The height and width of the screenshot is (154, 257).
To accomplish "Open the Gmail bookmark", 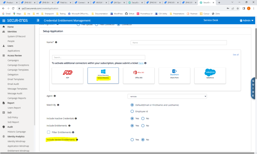I will coord(6,14).
